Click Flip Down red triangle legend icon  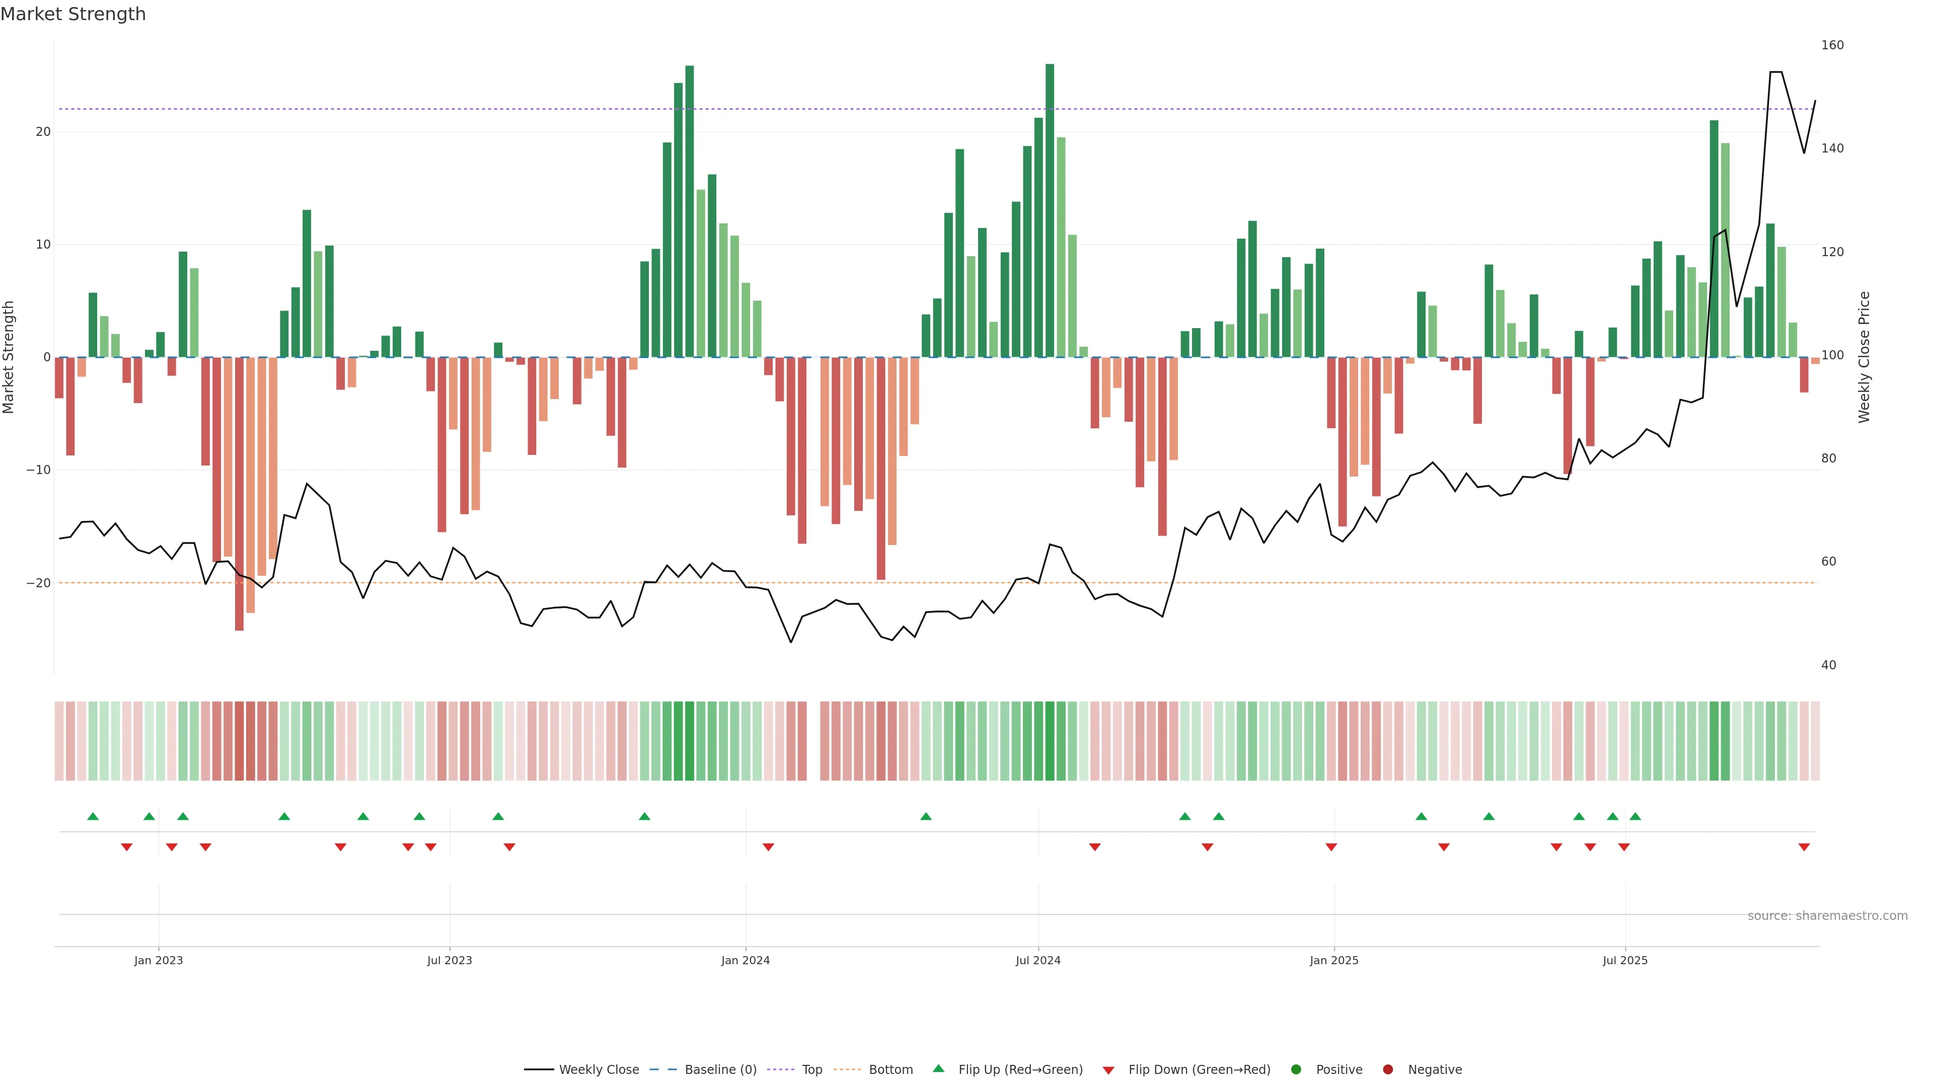(x=1108, y=1070)
